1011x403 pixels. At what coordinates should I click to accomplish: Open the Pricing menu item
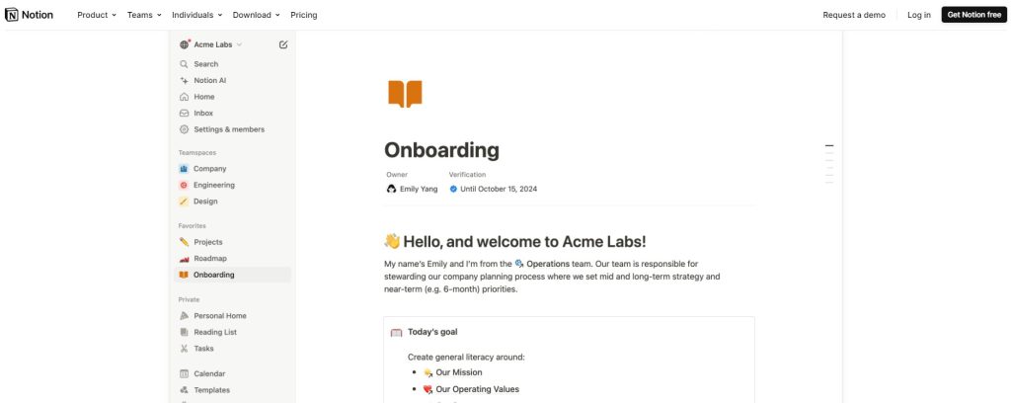304,15
